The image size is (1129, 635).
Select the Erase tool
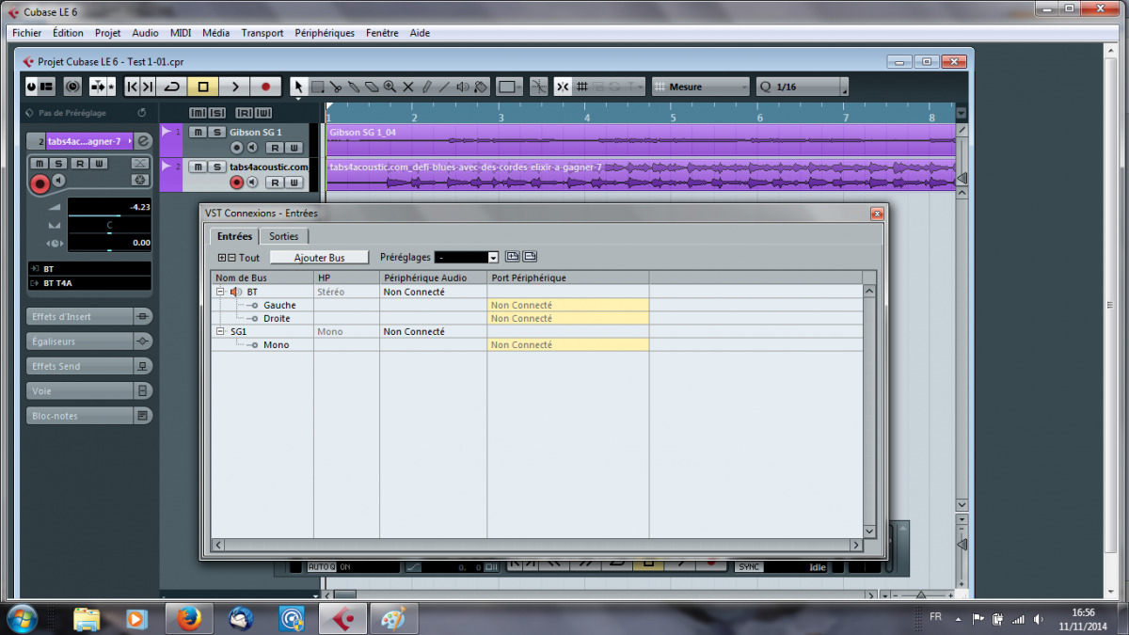click(372, 87)
